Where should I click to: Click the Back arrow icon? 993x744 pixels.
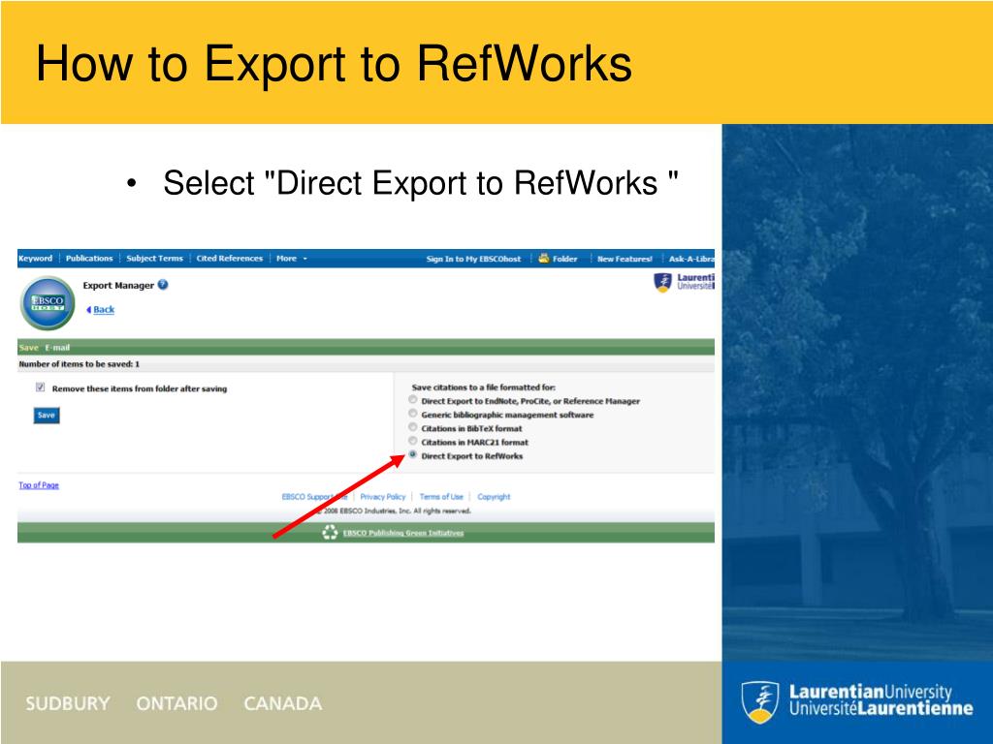88,309
